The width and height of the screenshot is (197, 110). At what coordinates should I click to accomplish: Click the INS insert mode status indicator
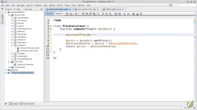pos(194,108)
